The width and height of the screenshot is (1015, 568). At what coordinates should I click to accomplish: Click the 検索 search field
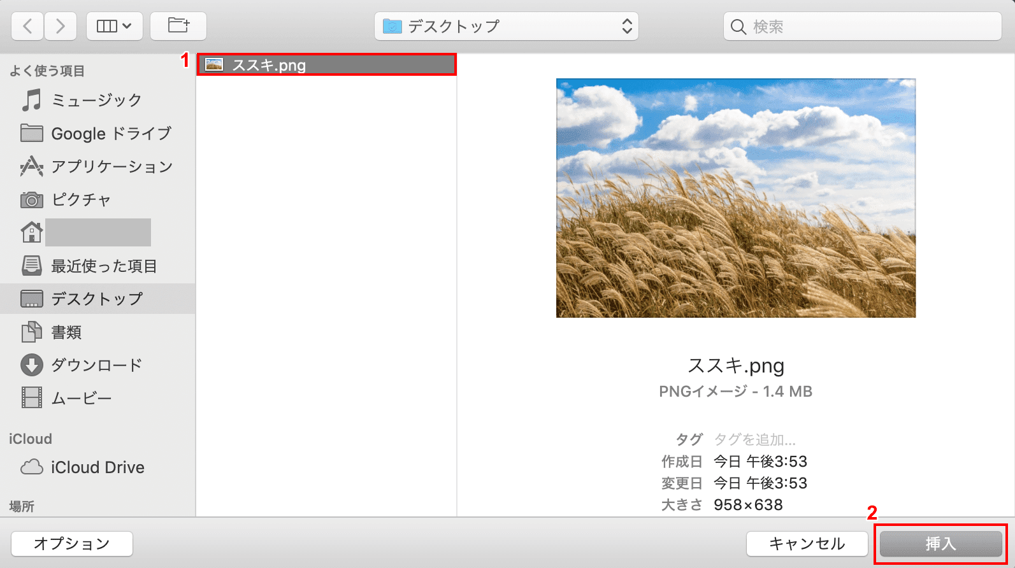[x=863, y=26]
